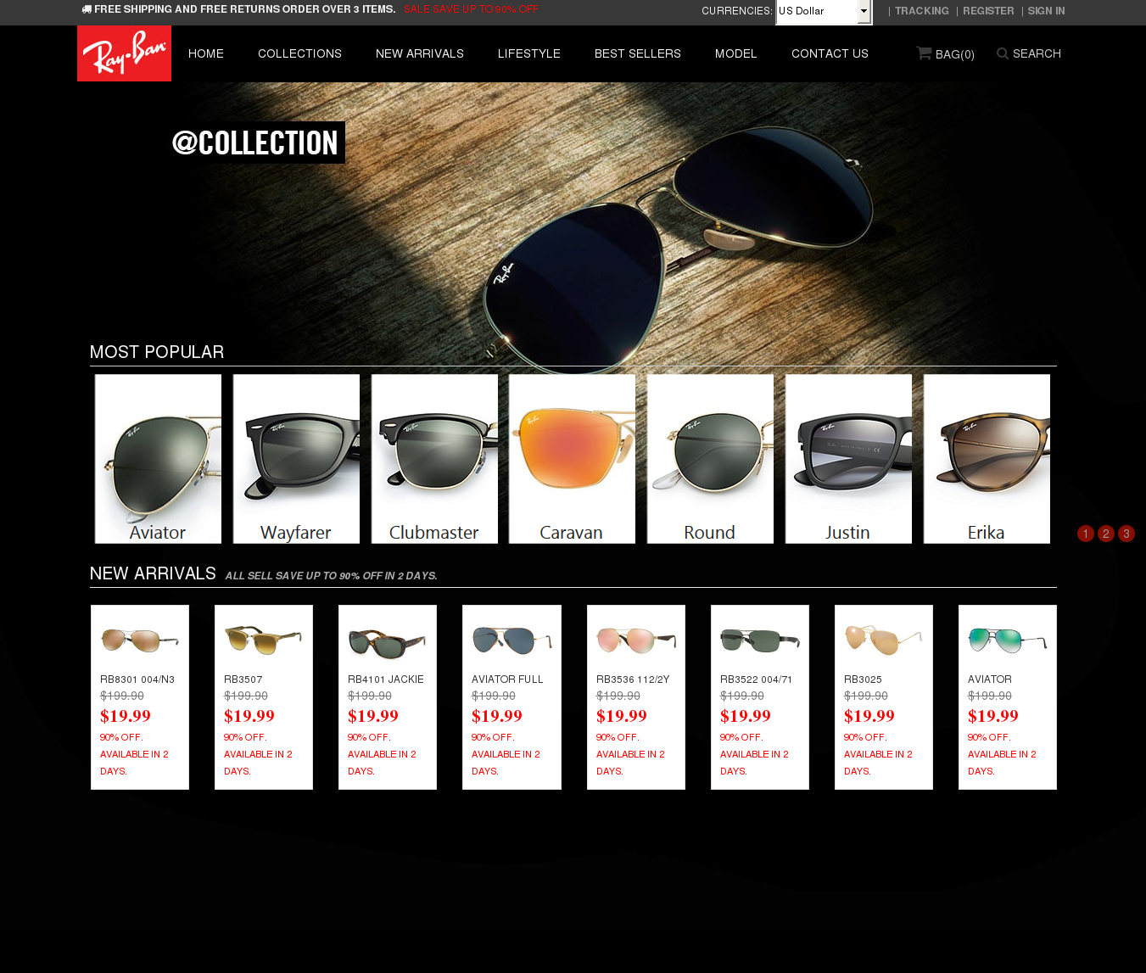
Task: Click the search magnifier icon
Action: click(x=1003, y=53)
